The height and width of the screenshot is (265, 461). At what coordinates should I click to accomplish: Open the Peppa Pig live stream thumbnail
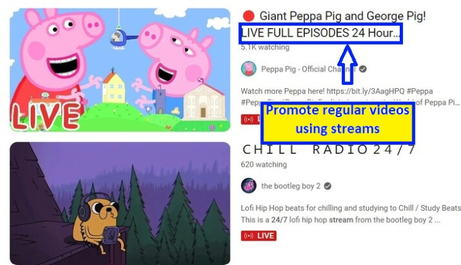120,70
